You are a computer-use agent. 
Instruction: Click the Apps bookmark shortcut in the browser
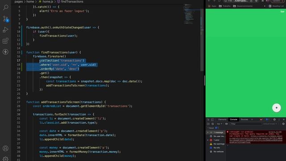tap(212, 6)
